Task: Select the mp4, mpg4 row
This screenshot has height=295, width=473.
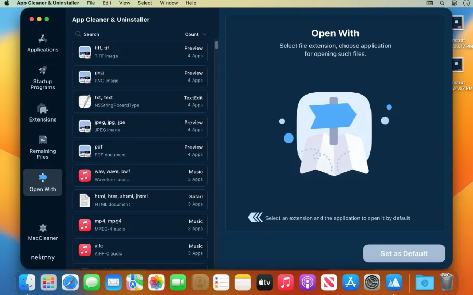Action: coord(139,224)
